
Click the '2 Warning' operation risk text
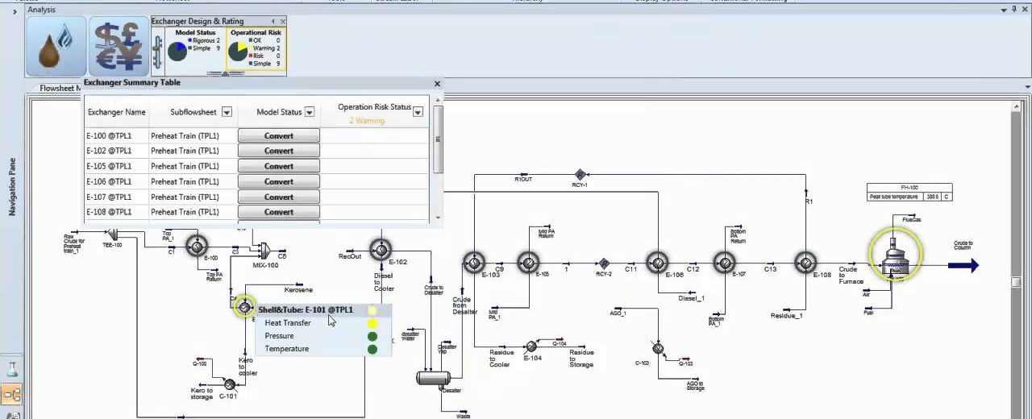click(367, 121)
